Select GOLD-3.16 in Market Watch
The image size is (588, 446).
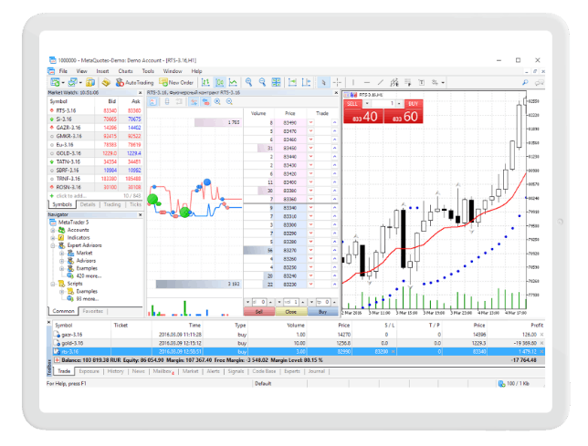point(95,153)
